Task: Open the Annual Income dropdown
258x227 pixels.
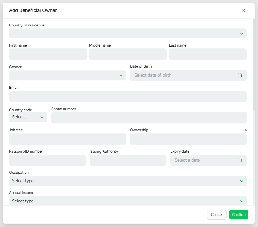Action: pyautogui.click(x=128, y=201)
